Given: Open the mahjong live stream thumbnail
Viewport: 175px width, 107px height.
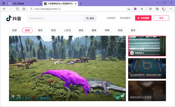Looking at the screenshot, I should [x=147, y=68].
